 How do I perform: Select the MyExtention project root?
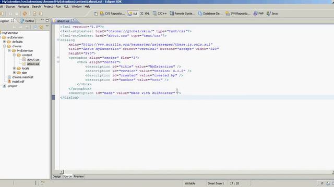coord(10,33)
